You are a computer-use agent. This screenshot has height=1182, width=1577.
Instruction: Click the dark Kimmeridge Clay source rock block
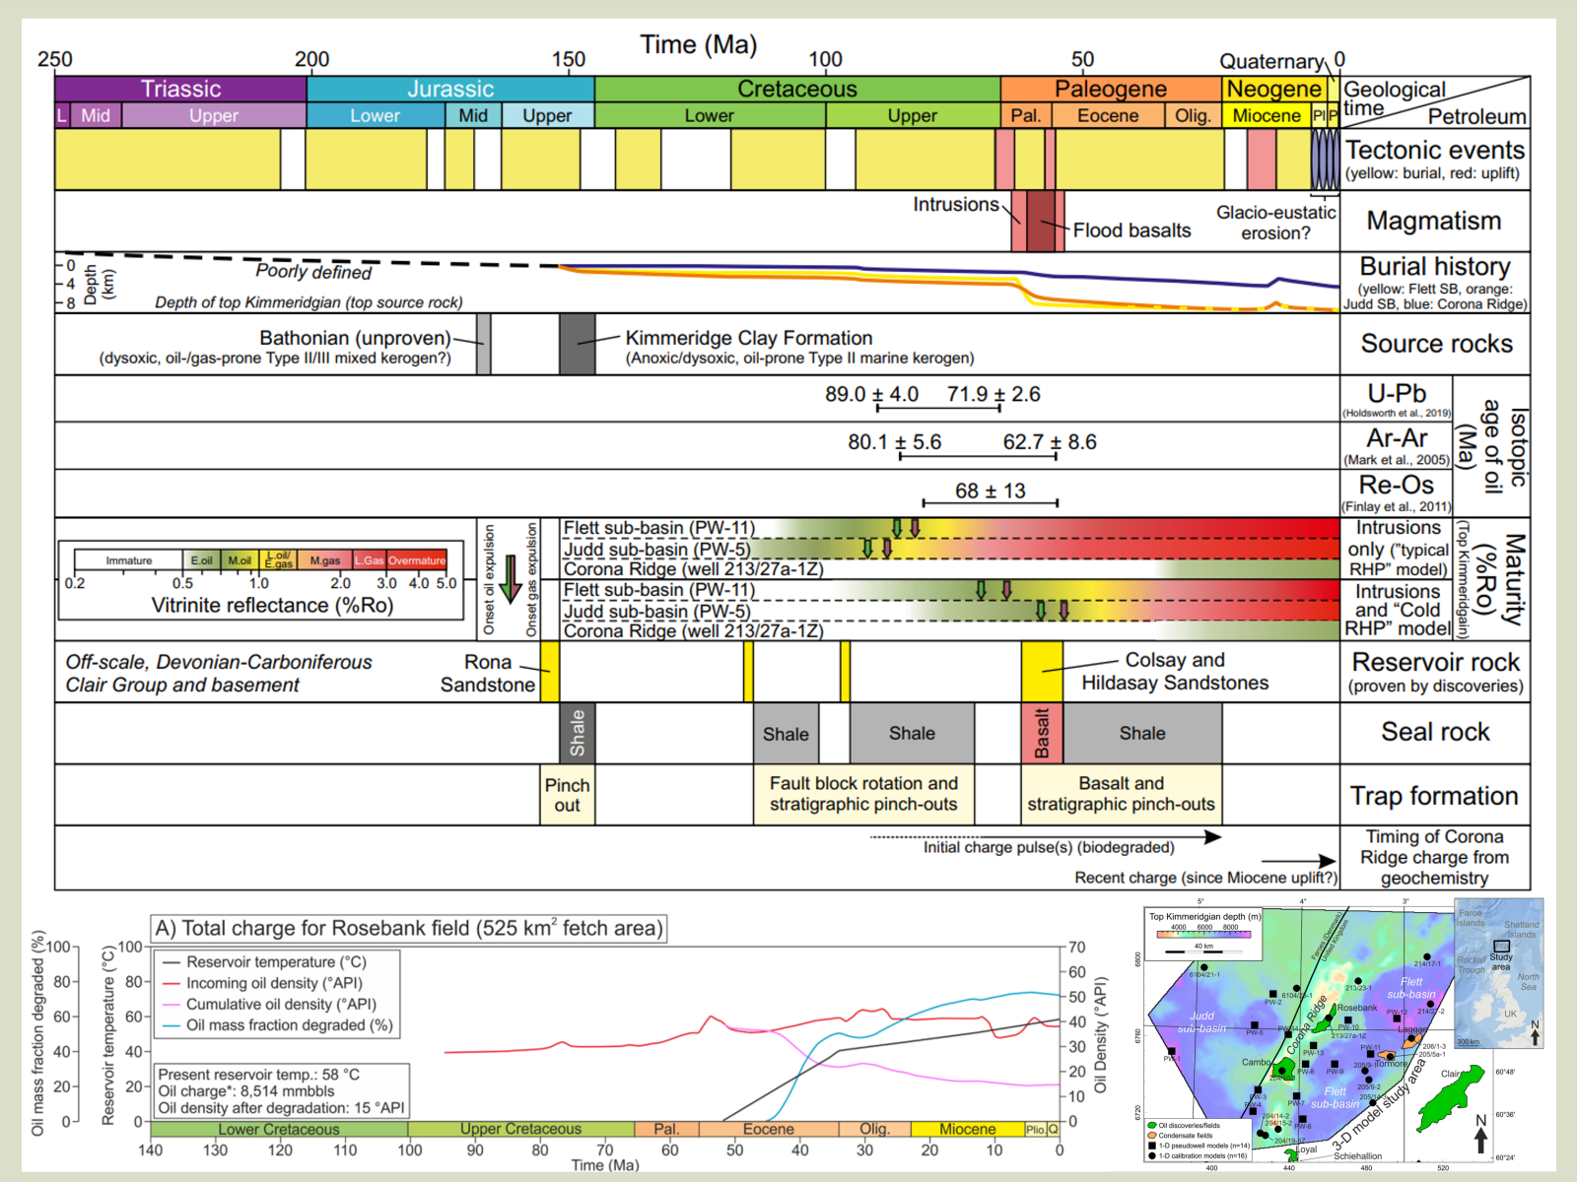click(x=577, y=344)
